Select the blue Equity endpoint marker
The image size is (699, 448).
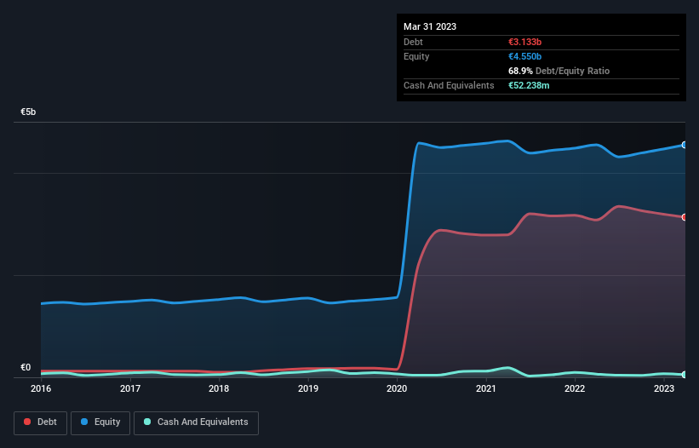coord(685,145)
